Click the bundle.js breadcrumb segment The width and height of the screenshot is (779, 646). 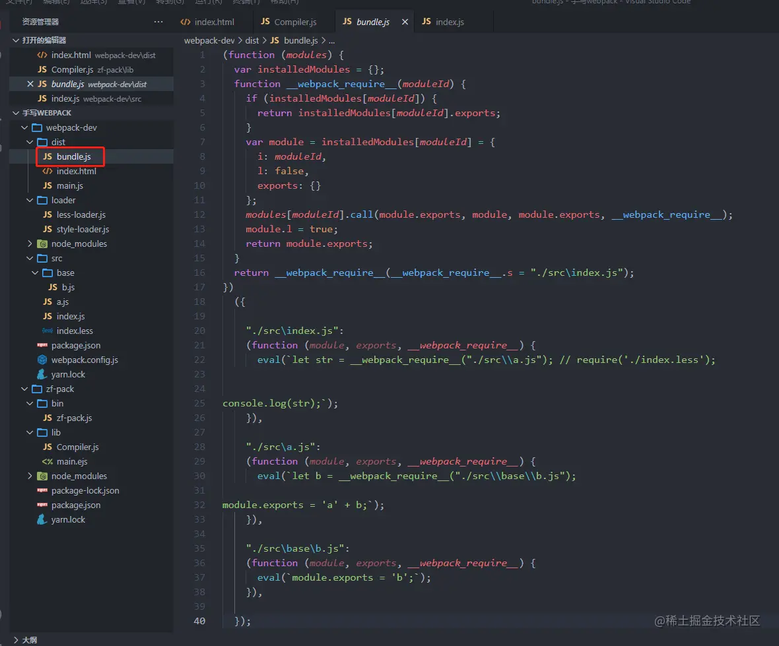click(294, 40)
